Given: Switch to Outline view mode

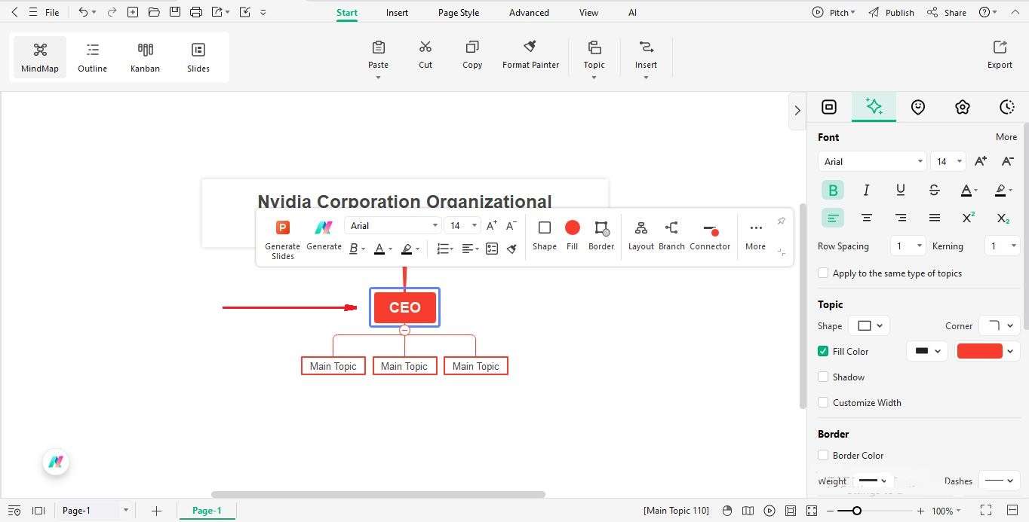Looking at the screenshot, I should (x=92, y=56).
